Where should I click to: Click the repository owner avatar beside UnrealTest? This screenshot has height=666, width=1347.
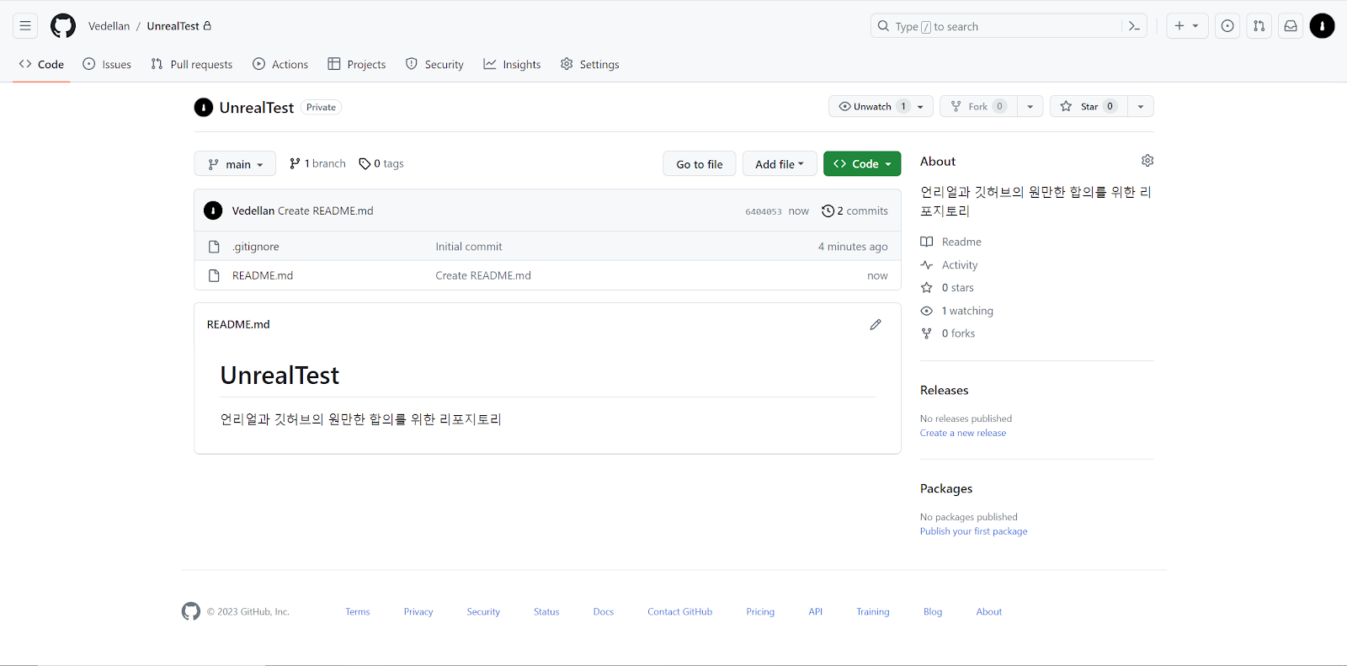(x=204, y=107)
